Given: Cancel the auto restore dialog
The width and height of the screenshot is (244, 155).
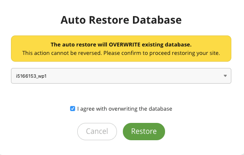Looking at the screenshot, I should (x=97, y=131).
